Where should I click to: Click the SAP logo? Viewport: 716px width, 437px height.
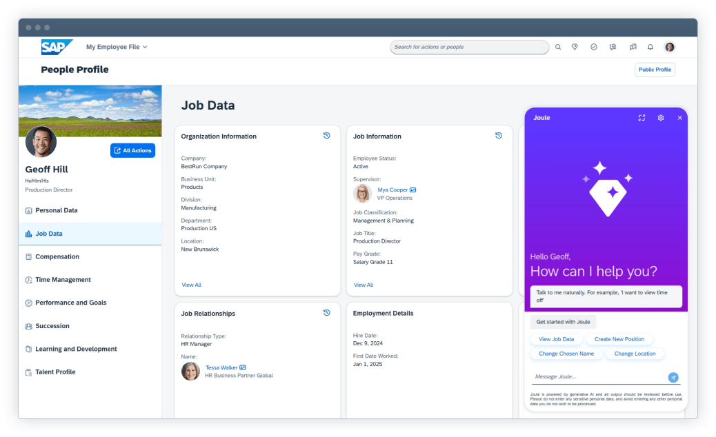57,47
